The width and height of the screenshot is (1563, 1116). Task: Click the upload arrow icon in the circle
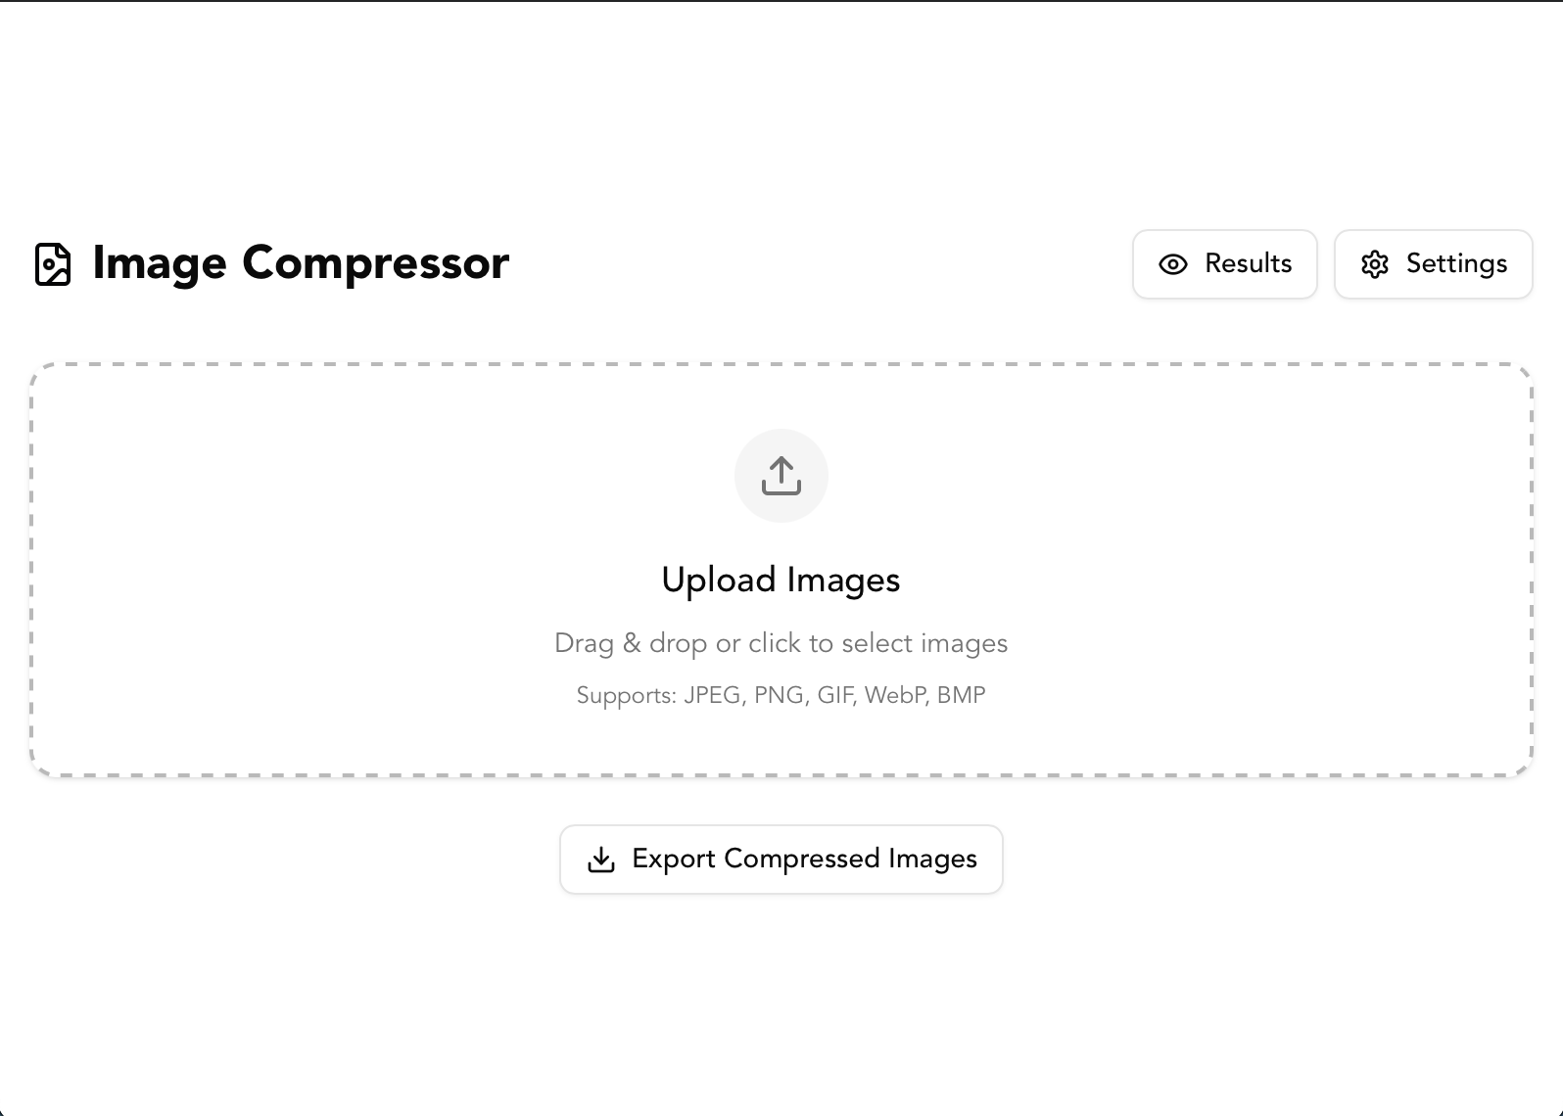[781, 476]
